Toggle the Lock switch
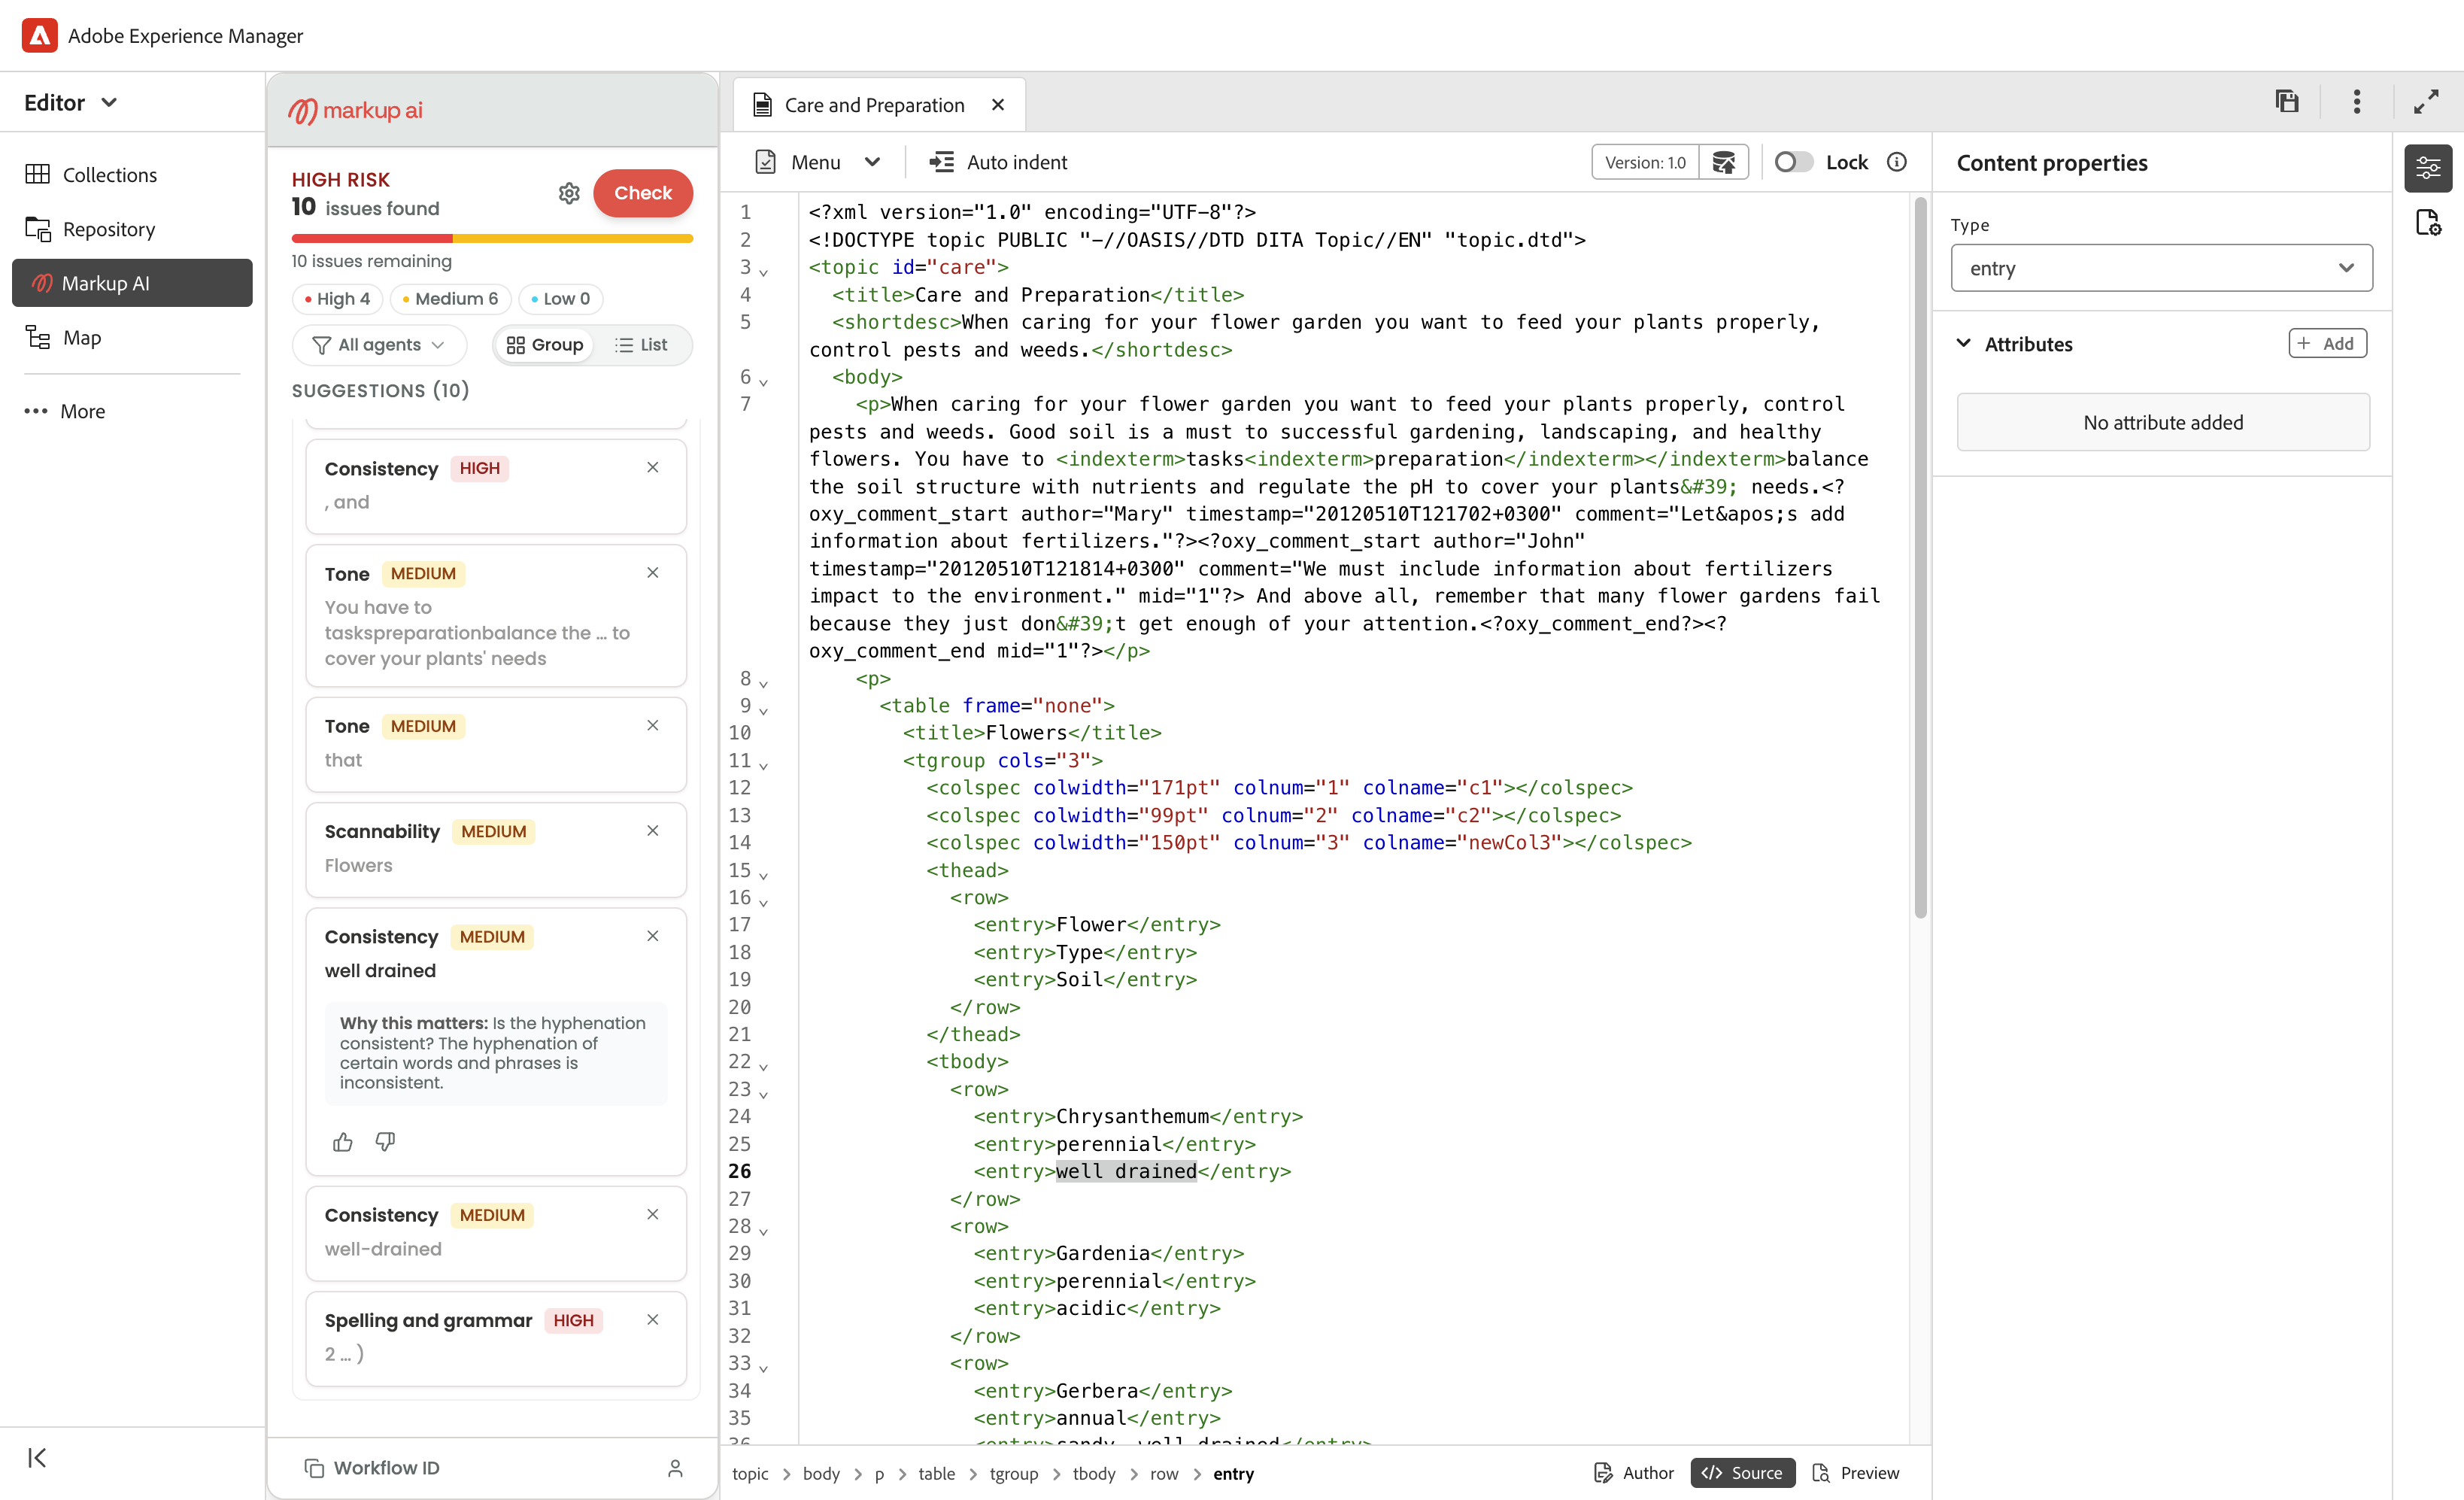Image resolution: width=2464 pixels, height=1500 pixels. [x=1793, y=162]
